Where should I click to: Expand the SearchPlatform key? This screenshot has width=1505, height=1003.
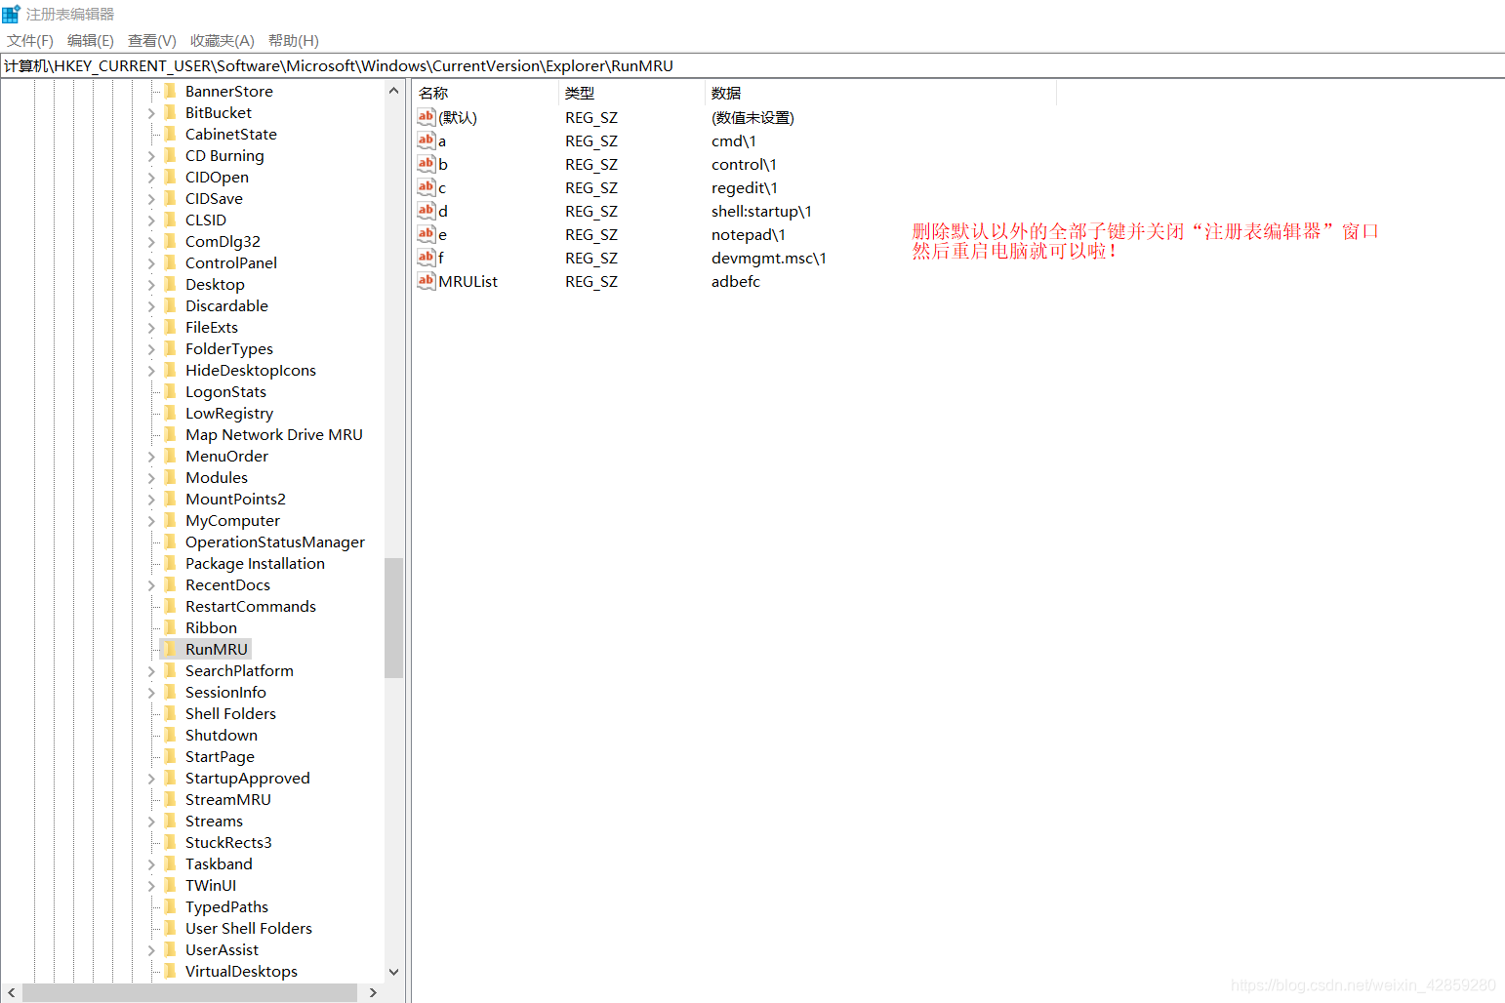(151, 671)
